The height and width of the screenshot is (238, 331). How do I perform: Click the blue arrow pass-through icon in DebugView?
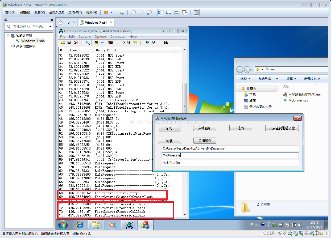coord(102,42)
